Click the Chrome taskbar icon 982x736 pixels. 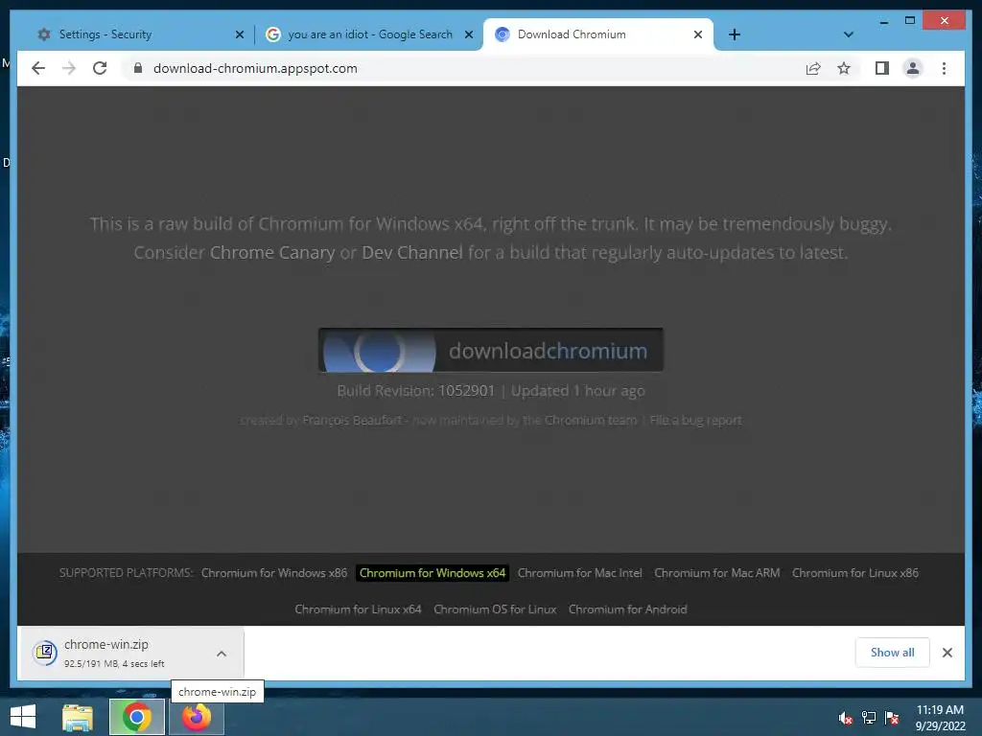pos(136,717)
